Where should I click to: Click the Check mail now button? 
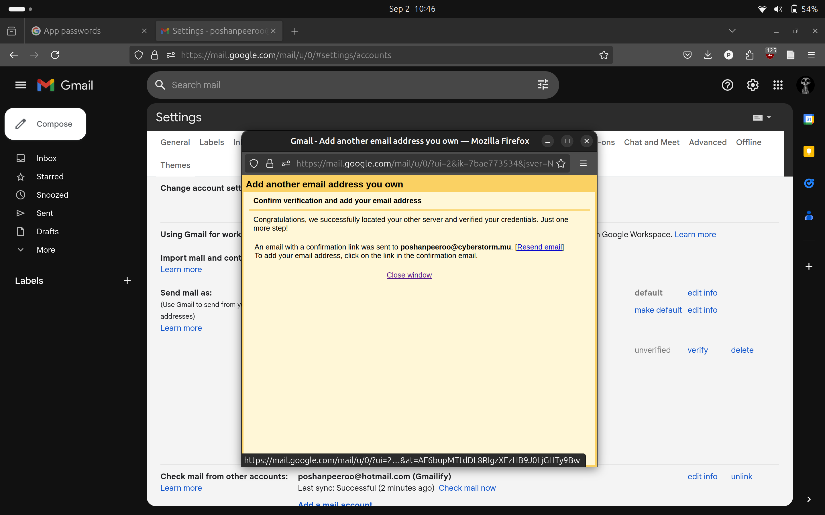pyautogui.click(x=467, y=488)
